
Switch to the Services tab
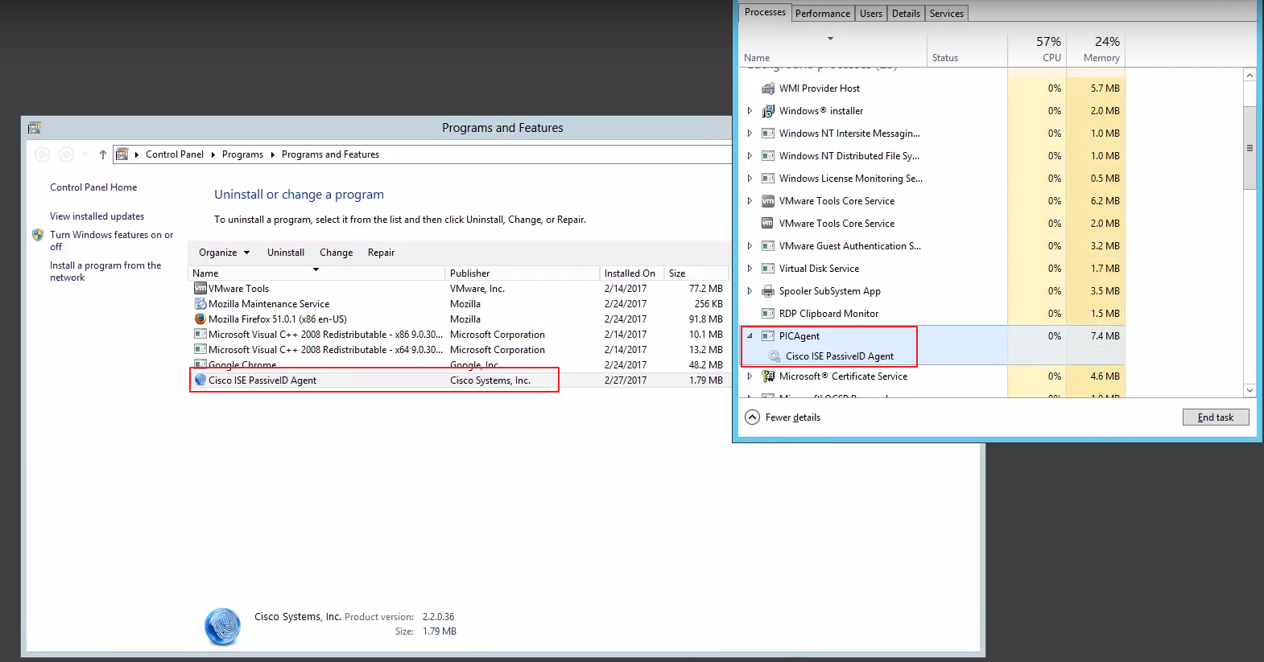pyautogui.click(x=947, y=14)
